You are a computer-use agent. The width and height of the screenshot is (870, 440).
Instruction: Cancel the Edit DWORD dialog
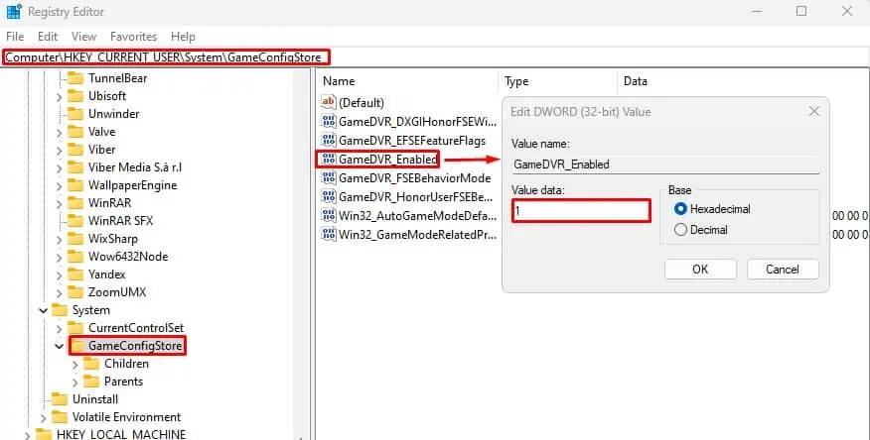(x=783, y=270)
